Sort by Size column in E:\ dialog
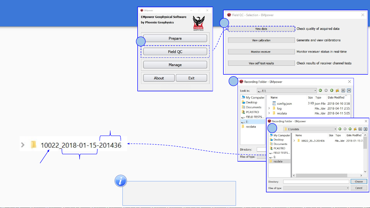Image resolution: width=370 pixels, height=208 pixels. pyautogui.click(x=311, y=97)
